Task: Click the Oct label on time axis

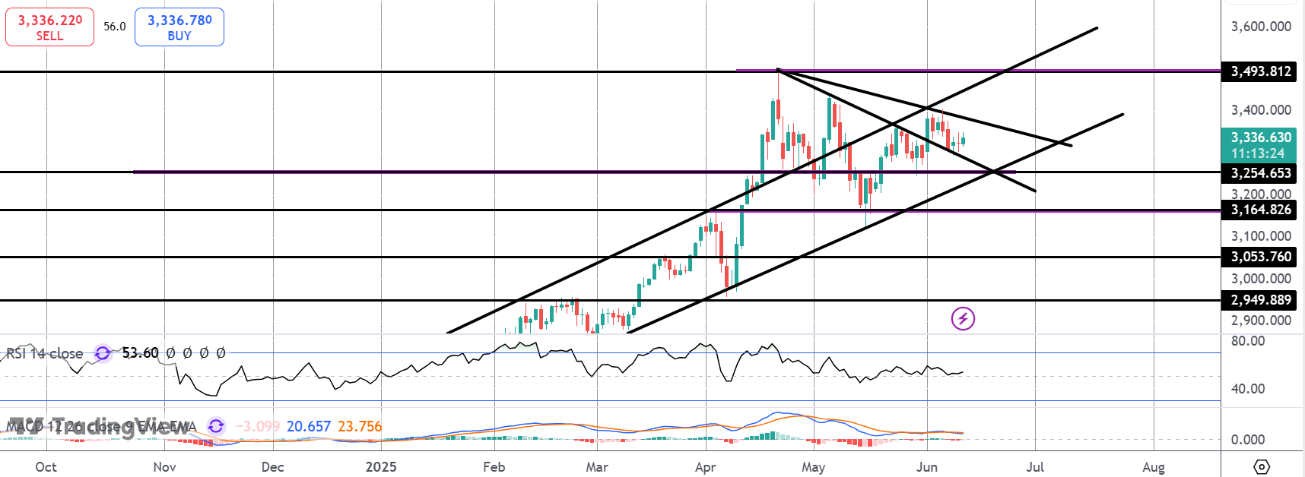Action: (x=46, y=467)
